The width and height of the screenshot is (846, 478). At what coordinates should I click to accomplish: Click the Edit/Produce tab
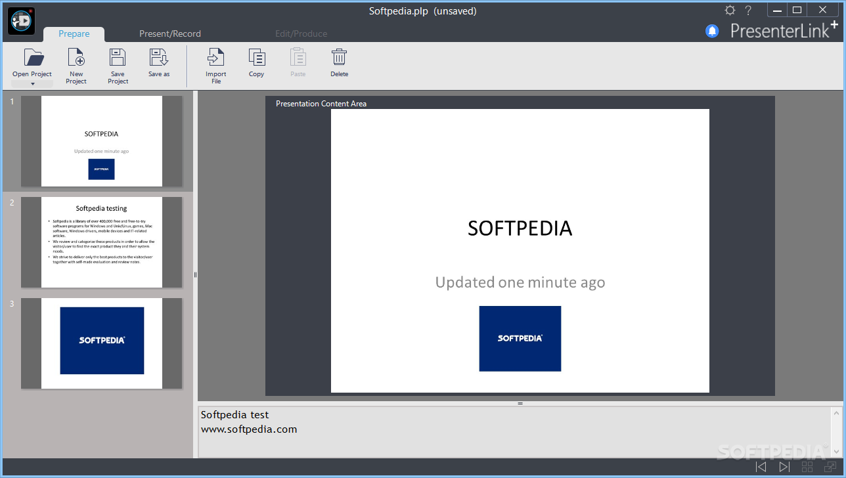[301, 34]
